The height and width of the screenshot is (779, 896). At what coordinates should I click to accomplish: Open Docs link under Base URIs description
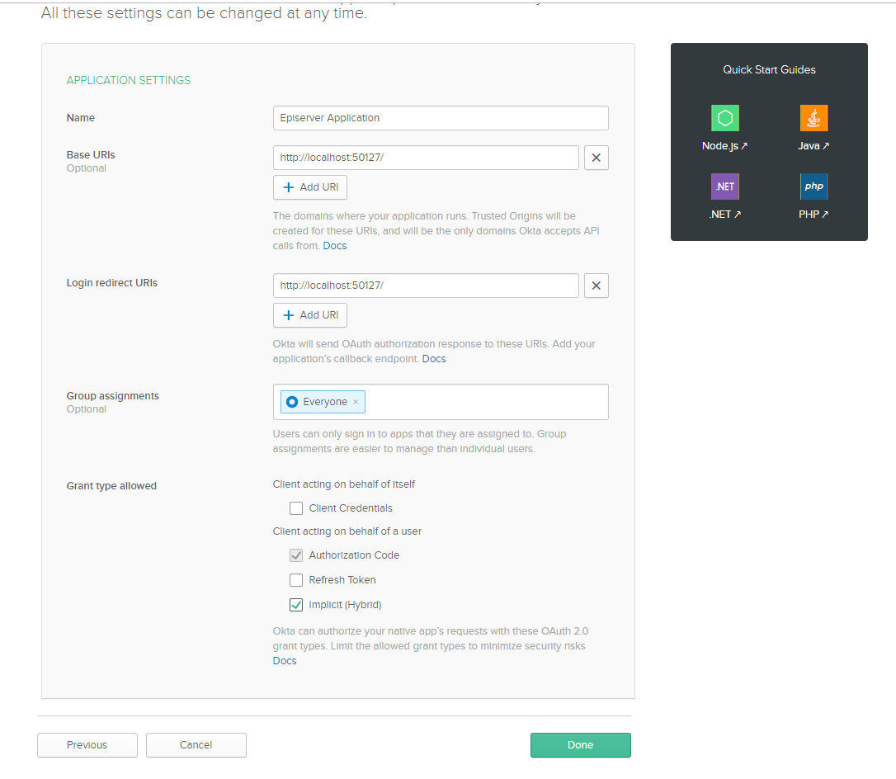pyautogui.click(x=335, y=246)
